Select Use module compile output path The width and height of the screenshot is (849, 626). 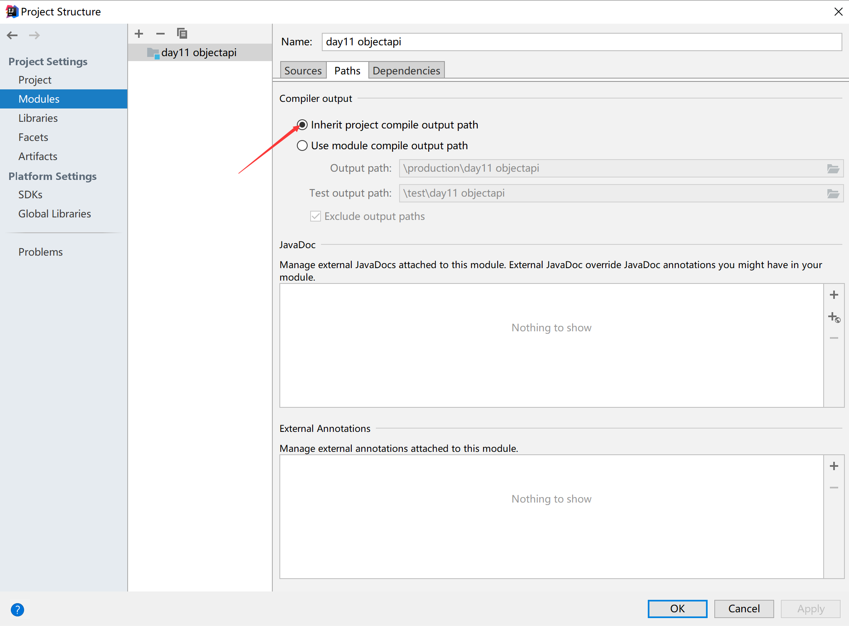(302, 145)
